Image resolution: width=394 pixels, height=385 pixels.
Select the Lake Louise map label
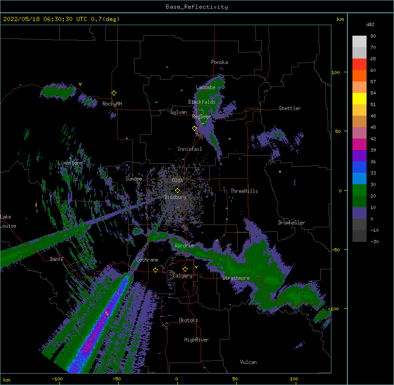(x=8, y=221)
